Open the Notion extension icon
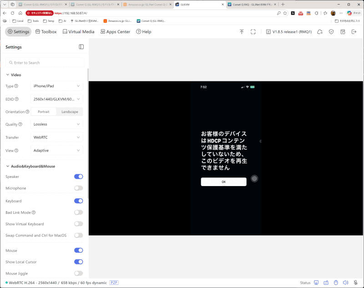The image size is (364, 288). (293, 13)
